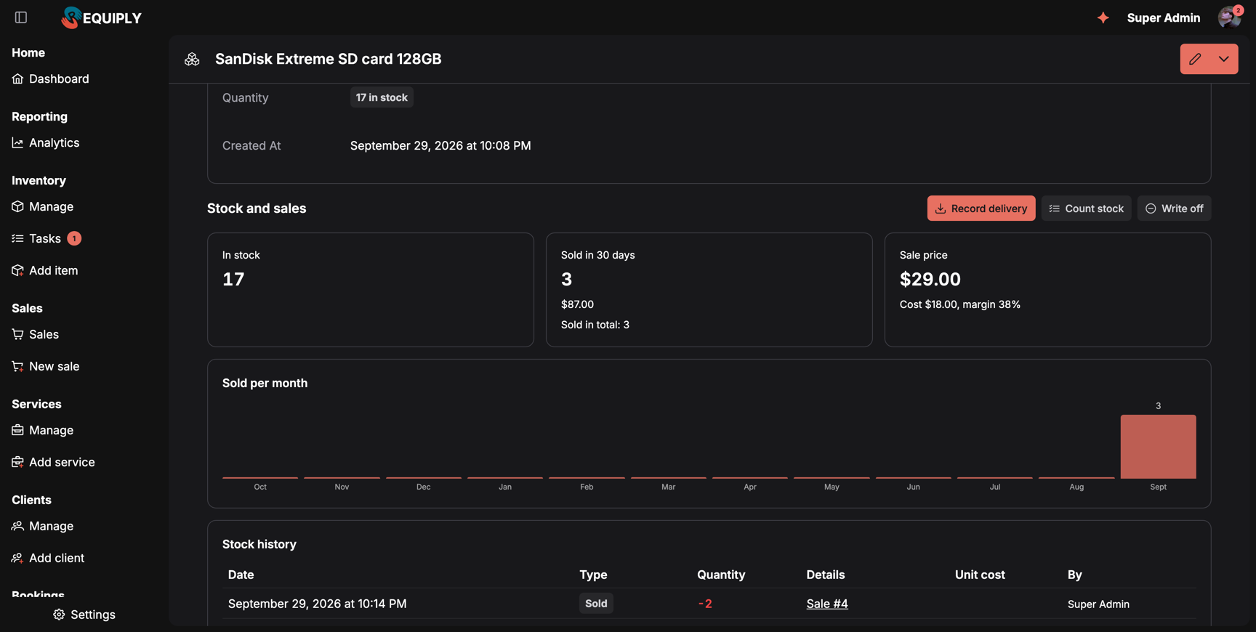Toggle the sidebar panel icon

pyautogui.click(x=21, y=17)
